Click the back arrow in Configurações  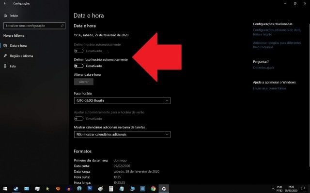[x=5, y=3]
